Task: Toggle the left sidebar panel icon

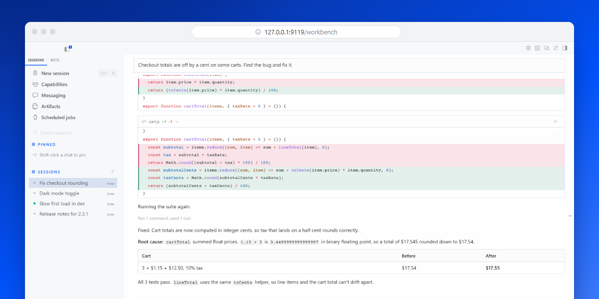Action: tap(67, 49)
